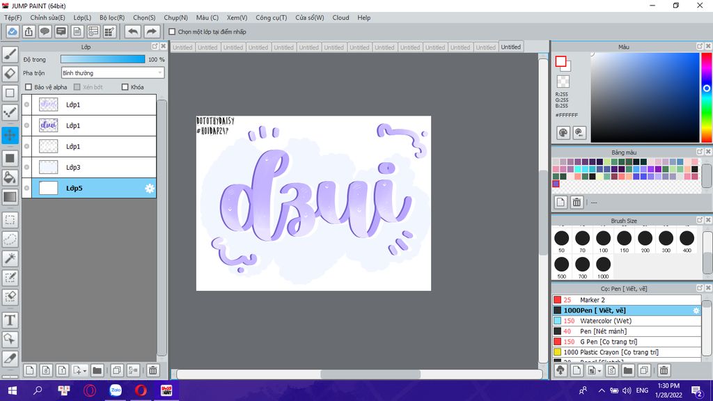Click the export/share icon in toolbar
Screen dimensions: 713x401
pyautogui.click(x=29, y=32)
